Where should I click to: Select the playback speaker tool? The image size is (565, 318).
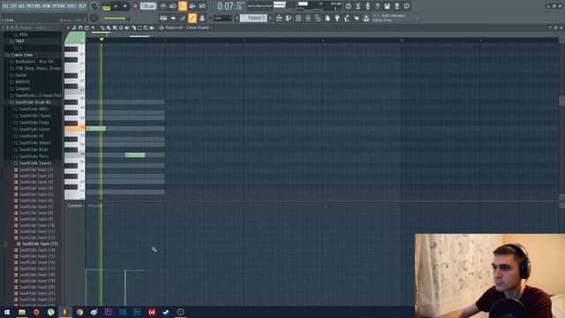coord(152,27)
